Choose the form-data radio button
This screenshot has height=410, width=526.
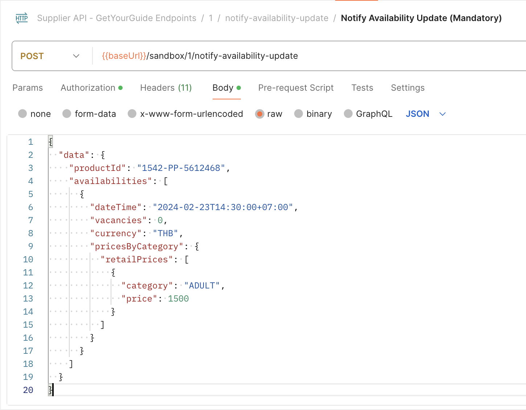click(67, 114)
